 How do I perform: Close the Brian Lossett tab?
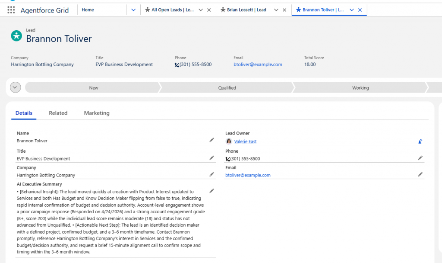pos(284,10)
